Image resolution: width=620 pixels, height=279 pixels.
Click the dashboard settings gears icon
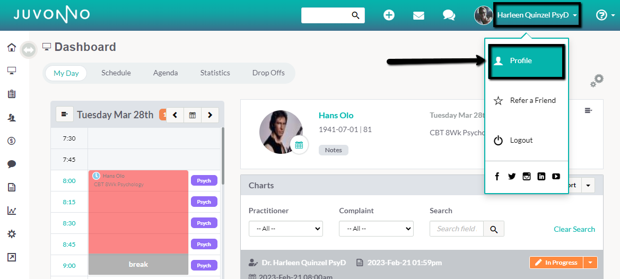click(597, 81)
